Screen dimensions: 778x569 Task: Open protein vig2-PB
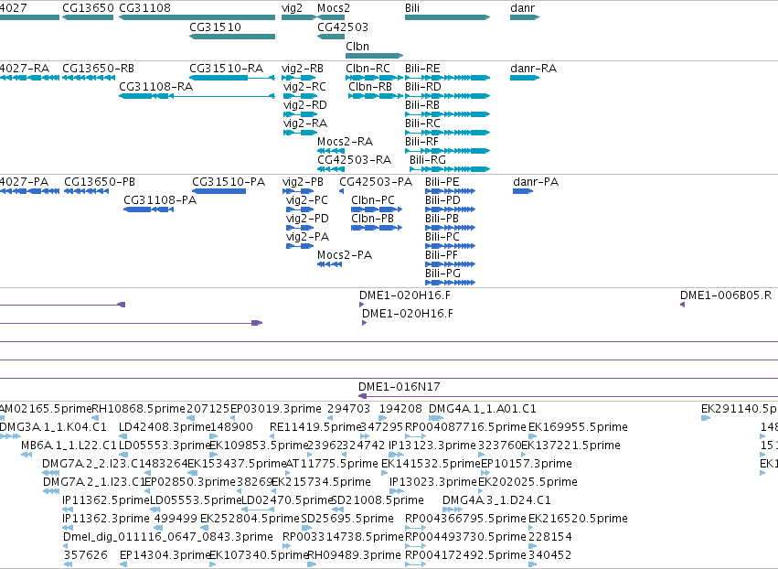(x=298, y=191)
